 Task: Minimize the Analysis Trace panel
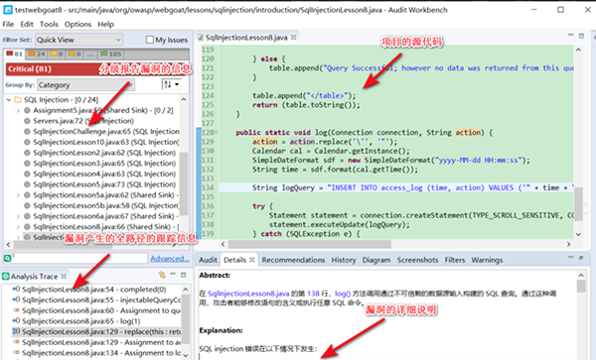click(x=173, y=274)
